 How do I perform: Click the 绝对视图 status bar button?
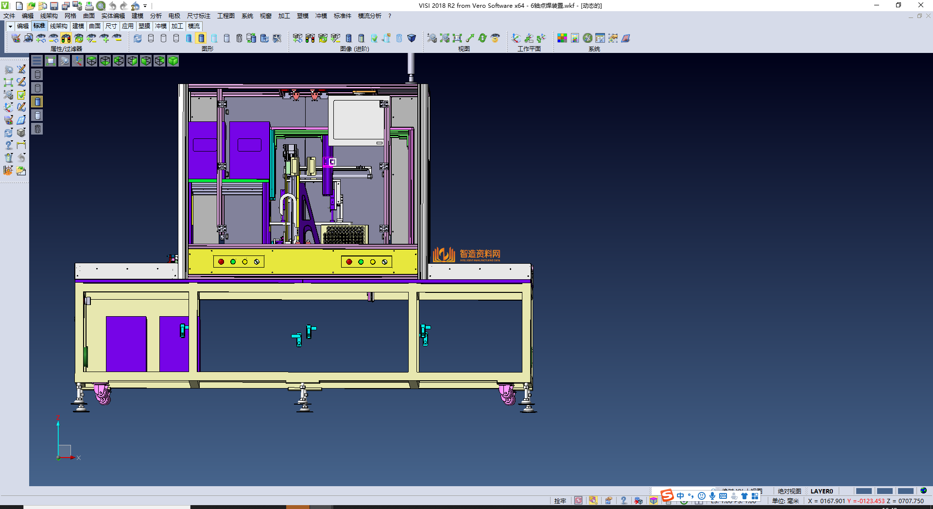click(x=789, y=491)
